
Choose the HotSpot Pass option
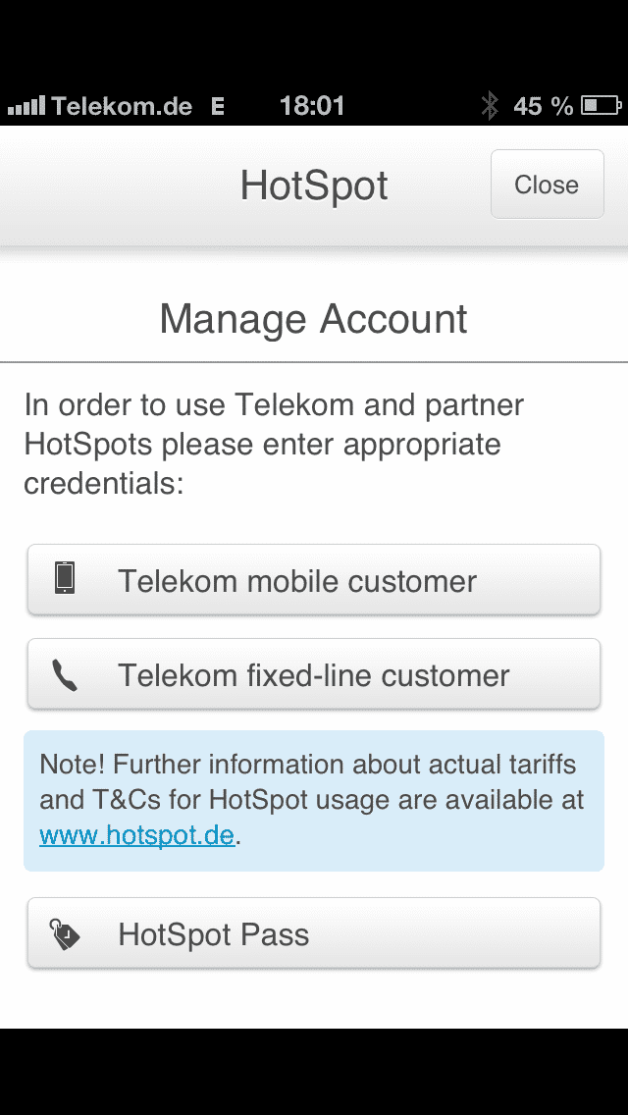coord(314,933)
